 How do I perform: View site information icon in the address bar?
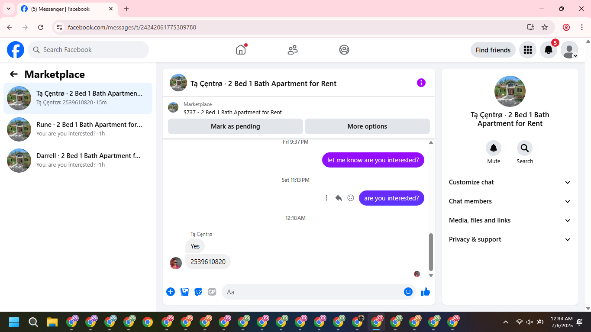[60, 27]
